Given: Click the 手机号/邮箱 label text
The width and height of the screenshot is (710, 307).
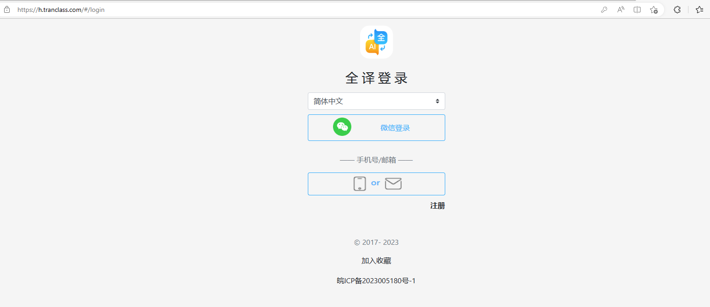Looking at the screenshot, I should [x=377, y=160].
